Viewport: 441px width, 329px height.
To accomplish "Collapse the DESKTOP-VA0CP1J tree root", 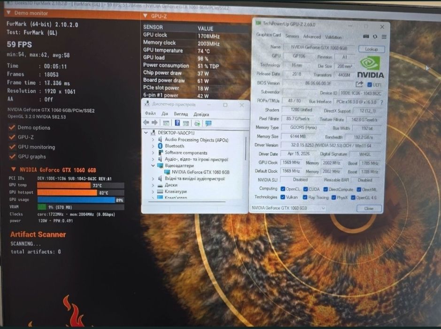I will (x=146, y=133).
